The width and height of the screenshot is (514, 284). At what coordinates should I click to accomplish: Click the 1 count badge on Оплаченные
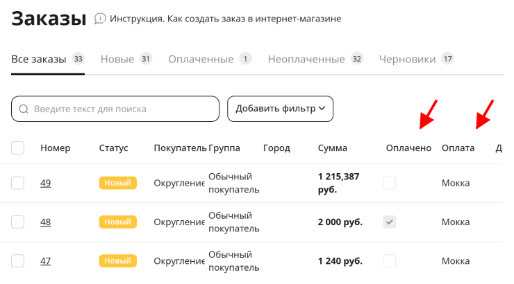point(245,59)
